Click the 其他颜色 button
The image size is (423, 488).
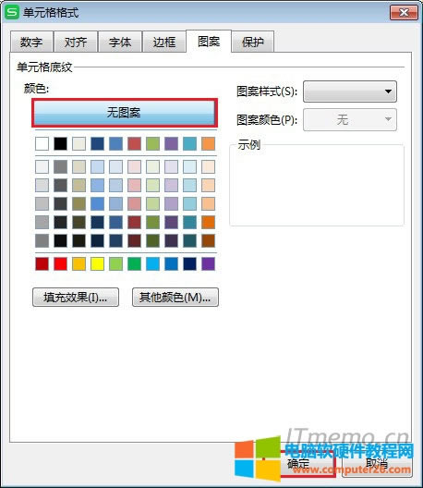(x=175, y=298)
